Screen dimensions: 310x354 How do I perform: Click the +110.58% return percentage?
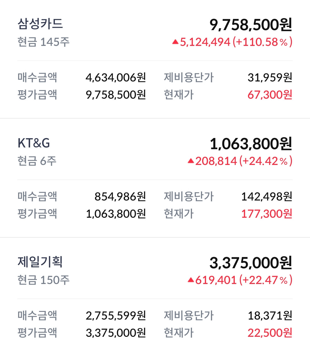tap(262, 42)
